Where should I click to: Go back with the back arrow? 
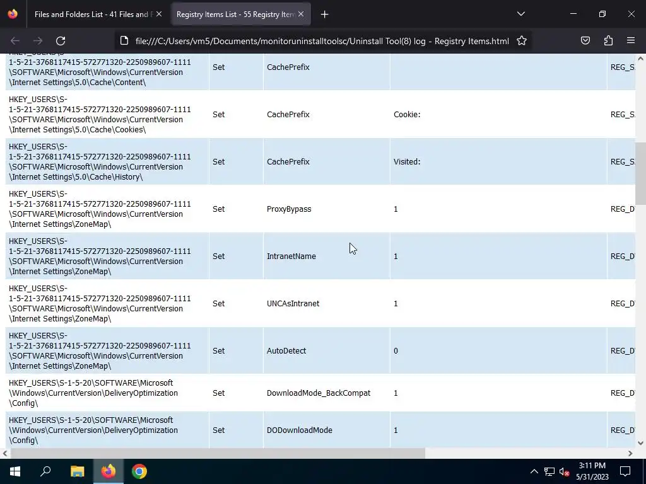click(15, 41)
